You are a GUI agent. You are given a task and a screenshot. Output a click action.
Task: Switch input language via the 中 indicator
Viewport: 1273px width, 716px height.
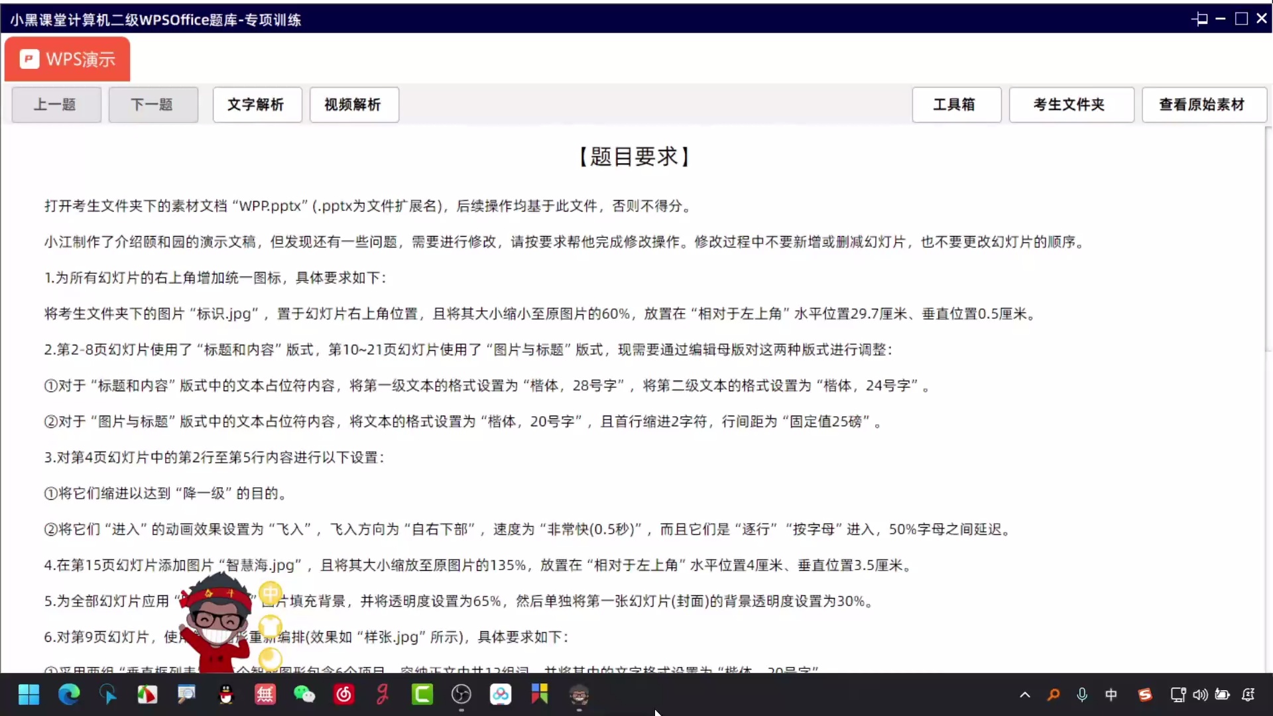click(x=1111, y=695)
